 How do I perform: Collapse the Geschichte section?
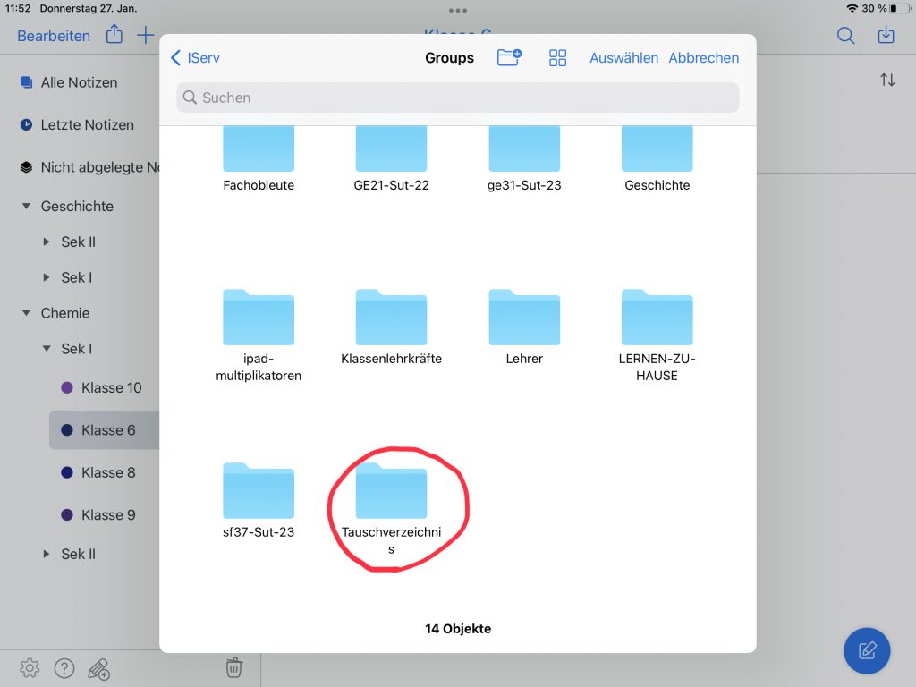pyautogui.click(x=26, y=207)
